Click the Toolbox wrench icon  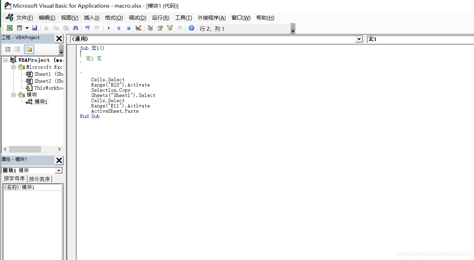coord(180,28)
